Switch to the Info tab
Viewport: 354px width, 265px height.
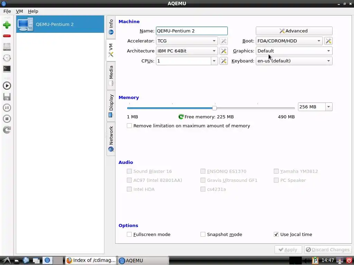point(111,27)
